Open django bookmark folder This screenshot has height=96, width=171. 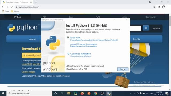click(15, 11)
